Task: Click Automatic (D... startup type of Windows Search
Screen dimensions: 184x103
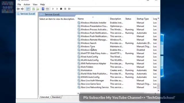Action: 144,43
